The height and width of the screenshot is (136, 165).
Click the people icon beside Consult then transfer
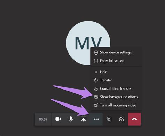tap(96, 89)
